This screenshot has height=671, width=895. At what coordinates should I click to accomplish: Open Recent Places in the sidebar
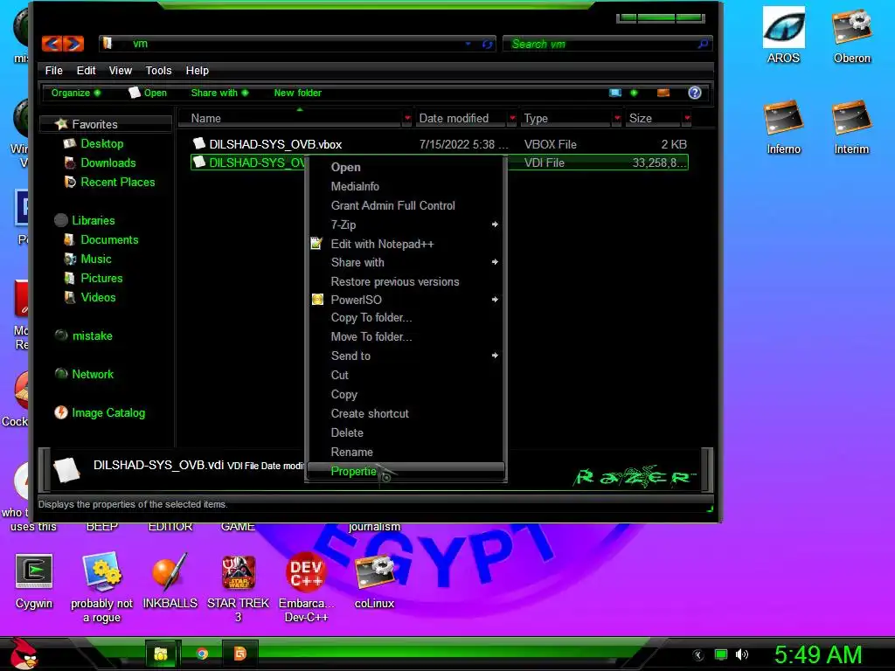pyautogui.click(x=118, y=182)
